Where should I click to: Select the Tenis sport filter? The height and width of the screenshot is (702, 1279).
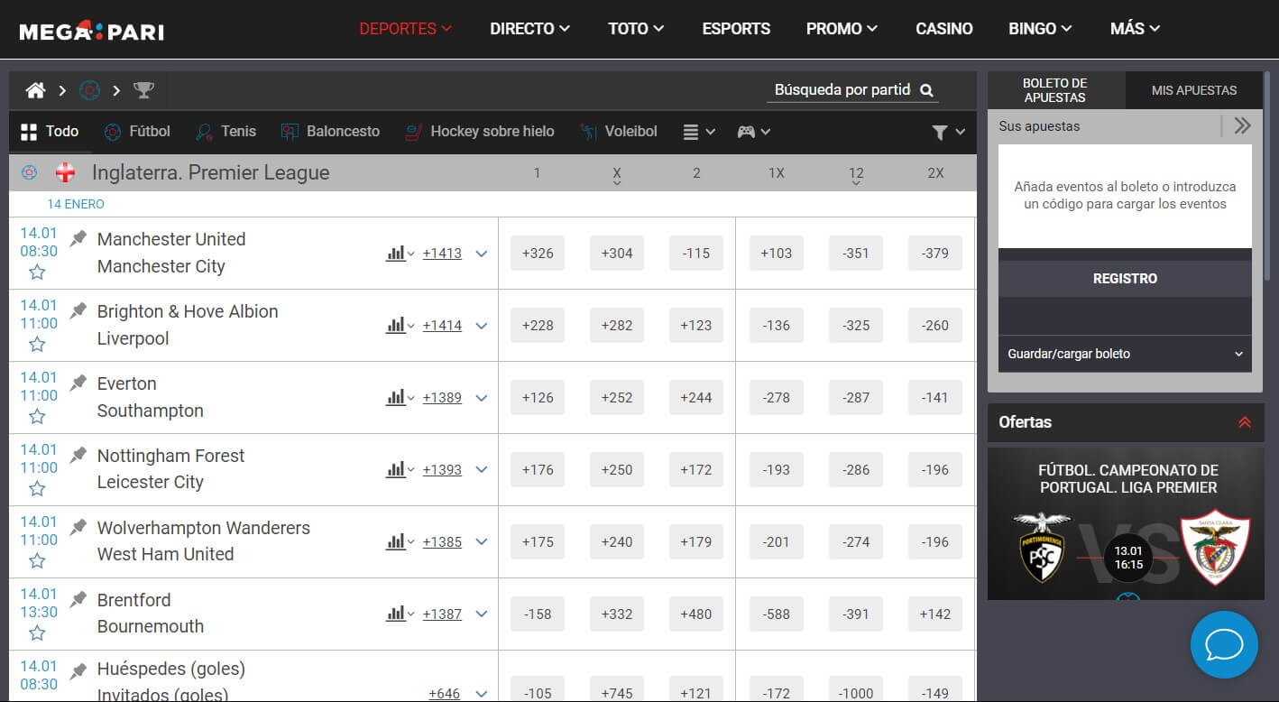(x=226, y=132)
